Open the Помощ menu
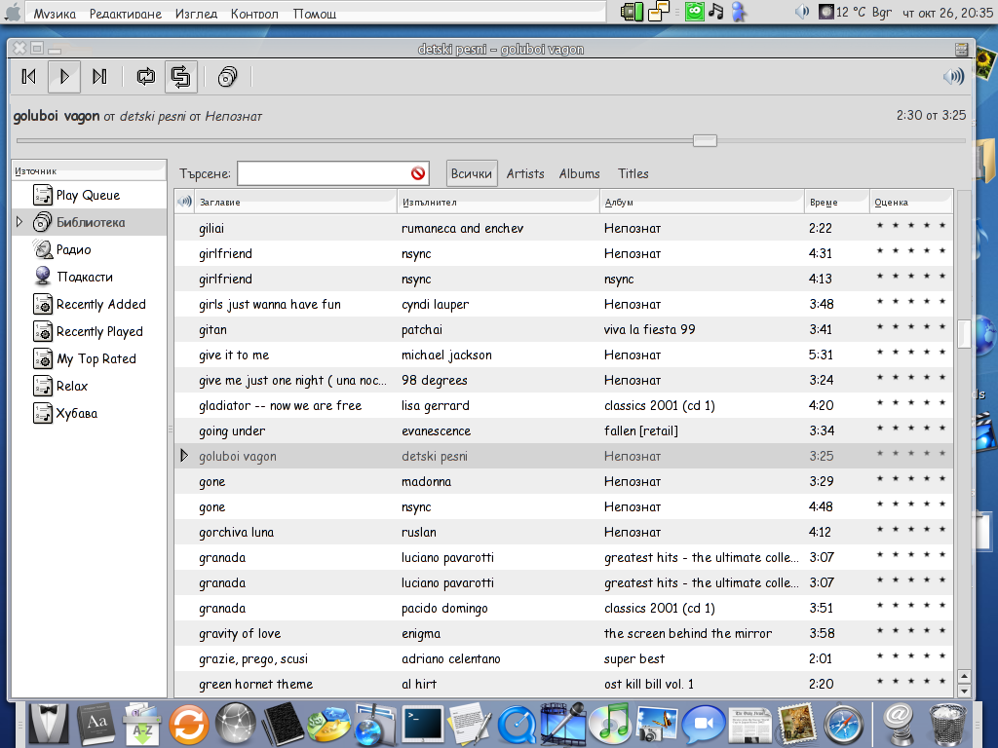This screenshot has width=998, height=748. tap(315, 14)
